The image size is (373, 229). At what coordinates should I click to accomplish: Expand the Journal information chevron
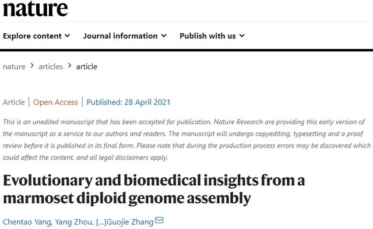(164, 36)
